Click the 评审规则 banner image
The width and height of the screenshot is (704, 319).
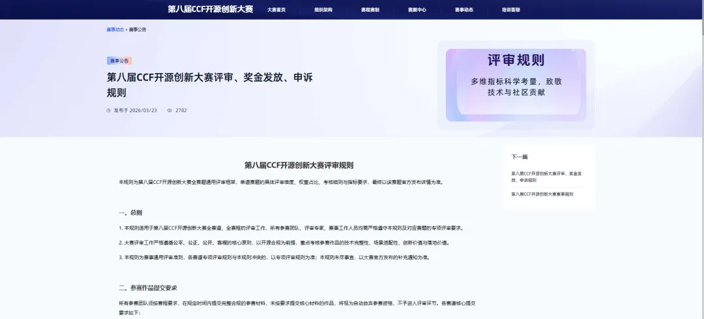click(516, 85)
